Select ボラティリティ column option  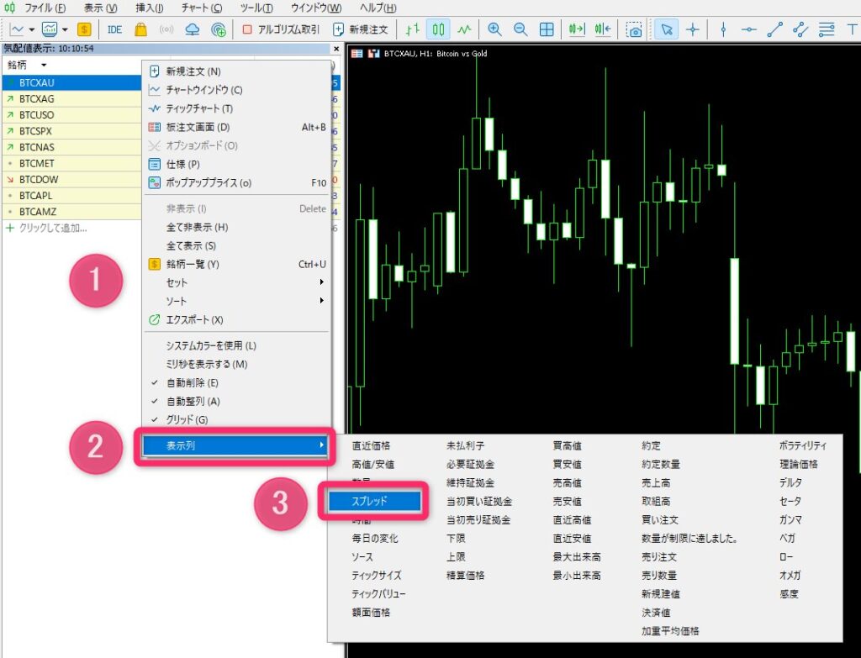(x=802, y=445)
